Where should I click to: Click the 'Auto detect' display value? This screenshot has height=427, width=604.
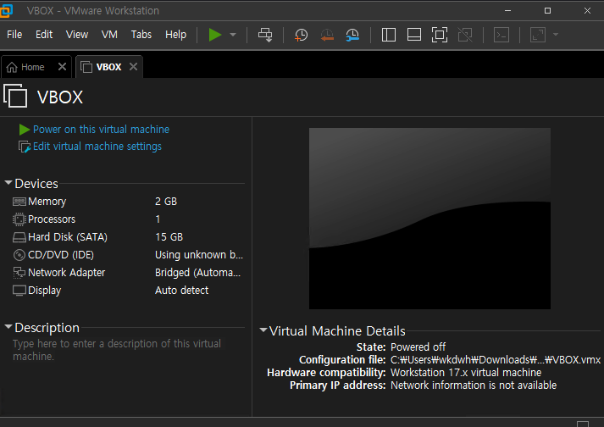[182, 291]
